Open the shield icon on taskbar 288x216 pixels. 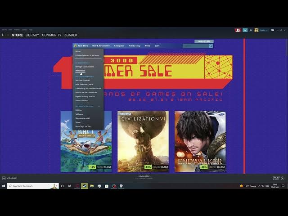[121, 186]
